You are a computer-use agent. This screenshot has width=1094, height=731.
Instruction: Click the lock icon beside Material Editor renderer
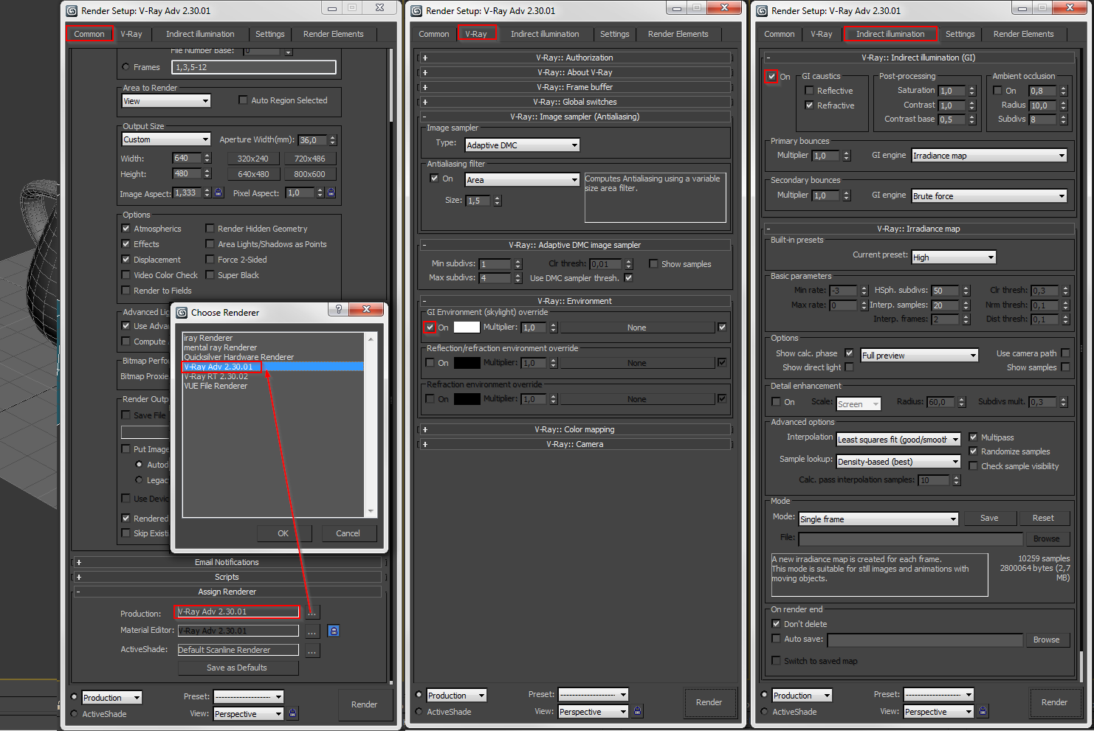(x=334, y=631)
